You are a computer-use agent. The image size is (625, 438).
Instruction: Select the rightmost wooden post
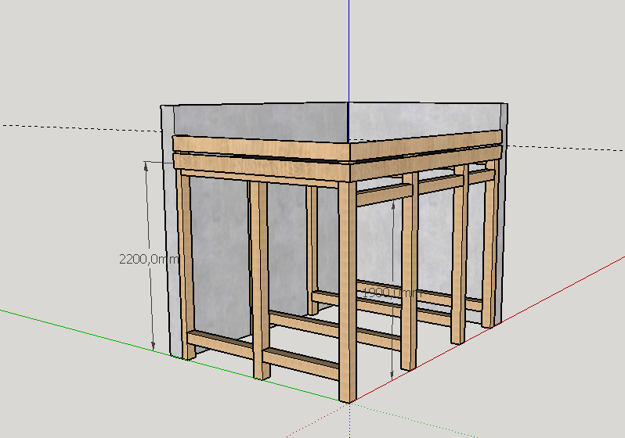pyautogui.click(x=489, y=244)
